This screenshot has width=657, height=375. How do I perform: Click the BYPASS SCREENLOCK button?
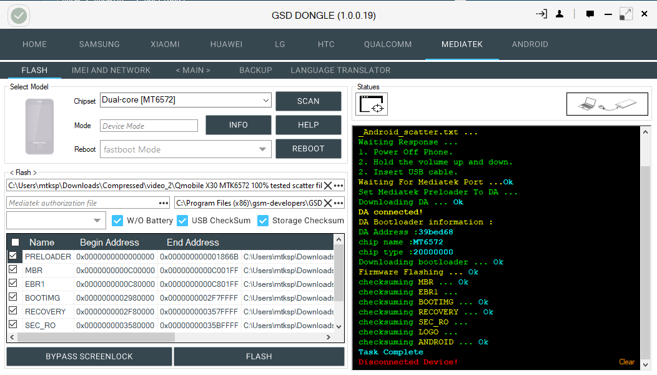point(89,356)
